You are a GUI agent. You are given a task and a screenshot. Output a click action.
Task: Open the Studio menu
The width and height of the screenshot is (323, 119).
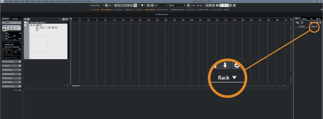coord(53,1)
